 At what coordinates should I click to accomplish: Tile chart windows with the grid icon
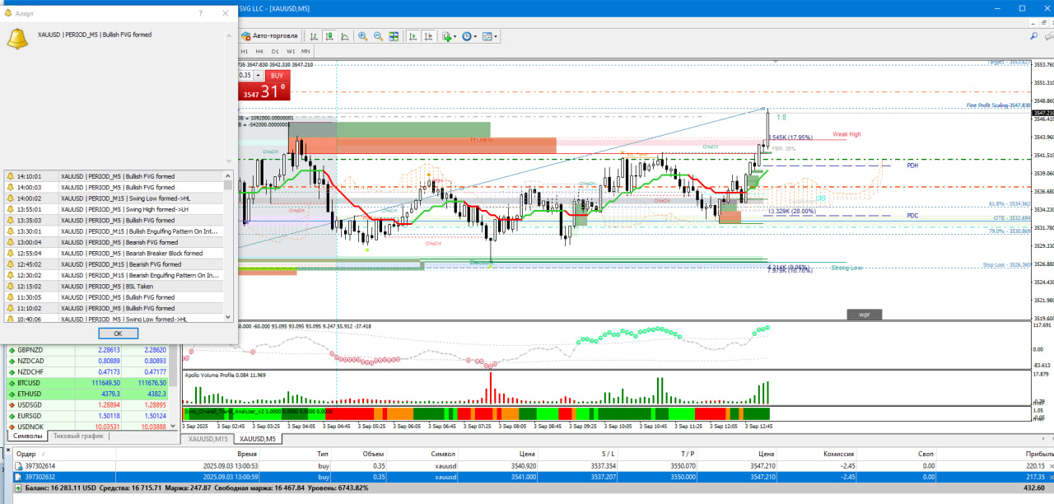click(x=394, y=36)
